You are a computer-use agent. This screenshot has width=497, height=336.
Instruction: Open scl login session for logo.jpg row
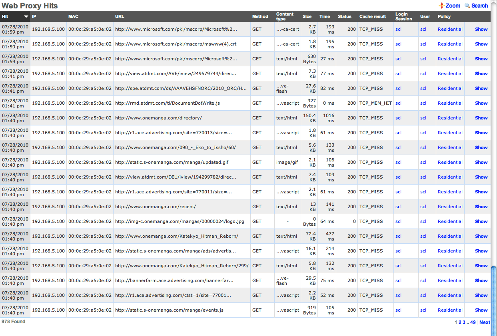coord(398,221)
